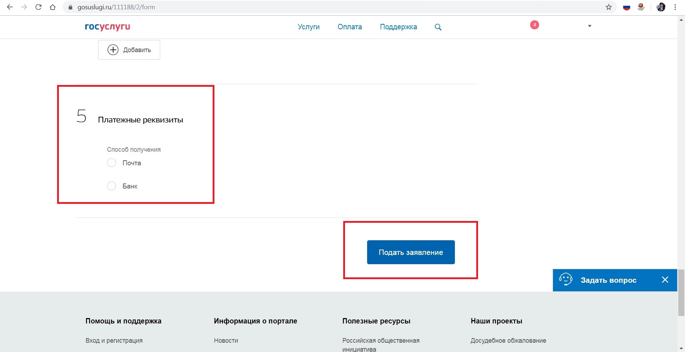685x352 pixels.
Task: Open the search magnifier icon
Action: point(438,27)
